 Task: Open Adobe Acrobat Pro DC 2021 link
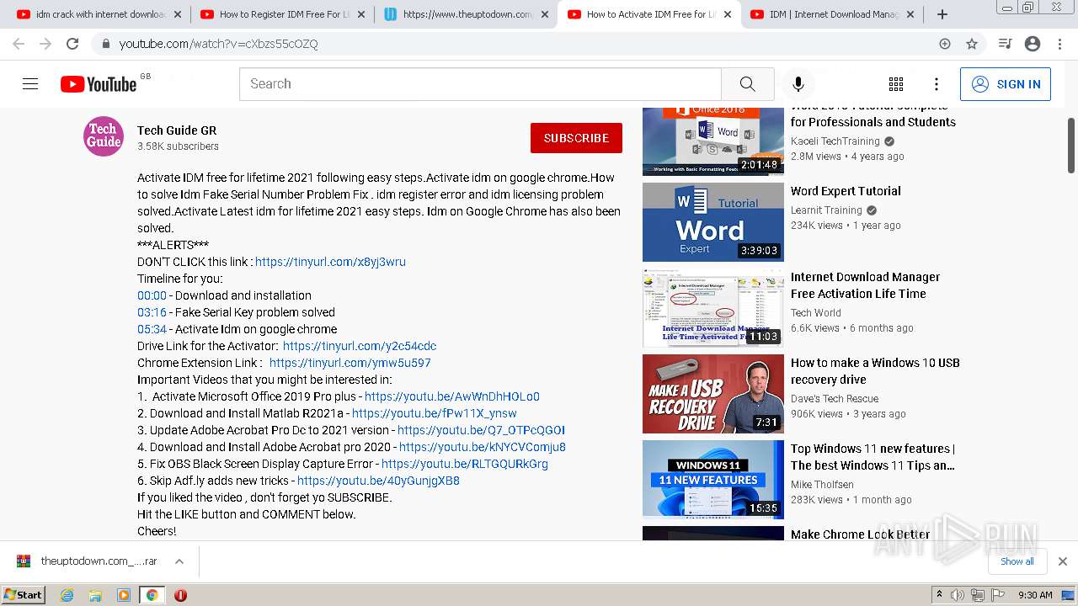coord(481,430)
